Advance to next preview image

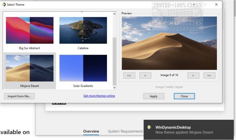tap(193, 75)
